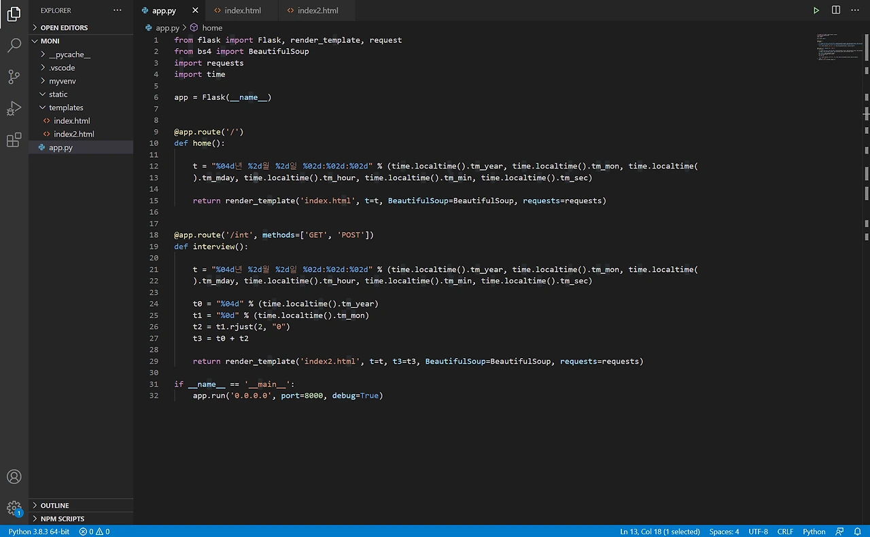Click the "if __name__ == '__main__':" line
This screenshot has height=537, width=870.
pos(234,384)
